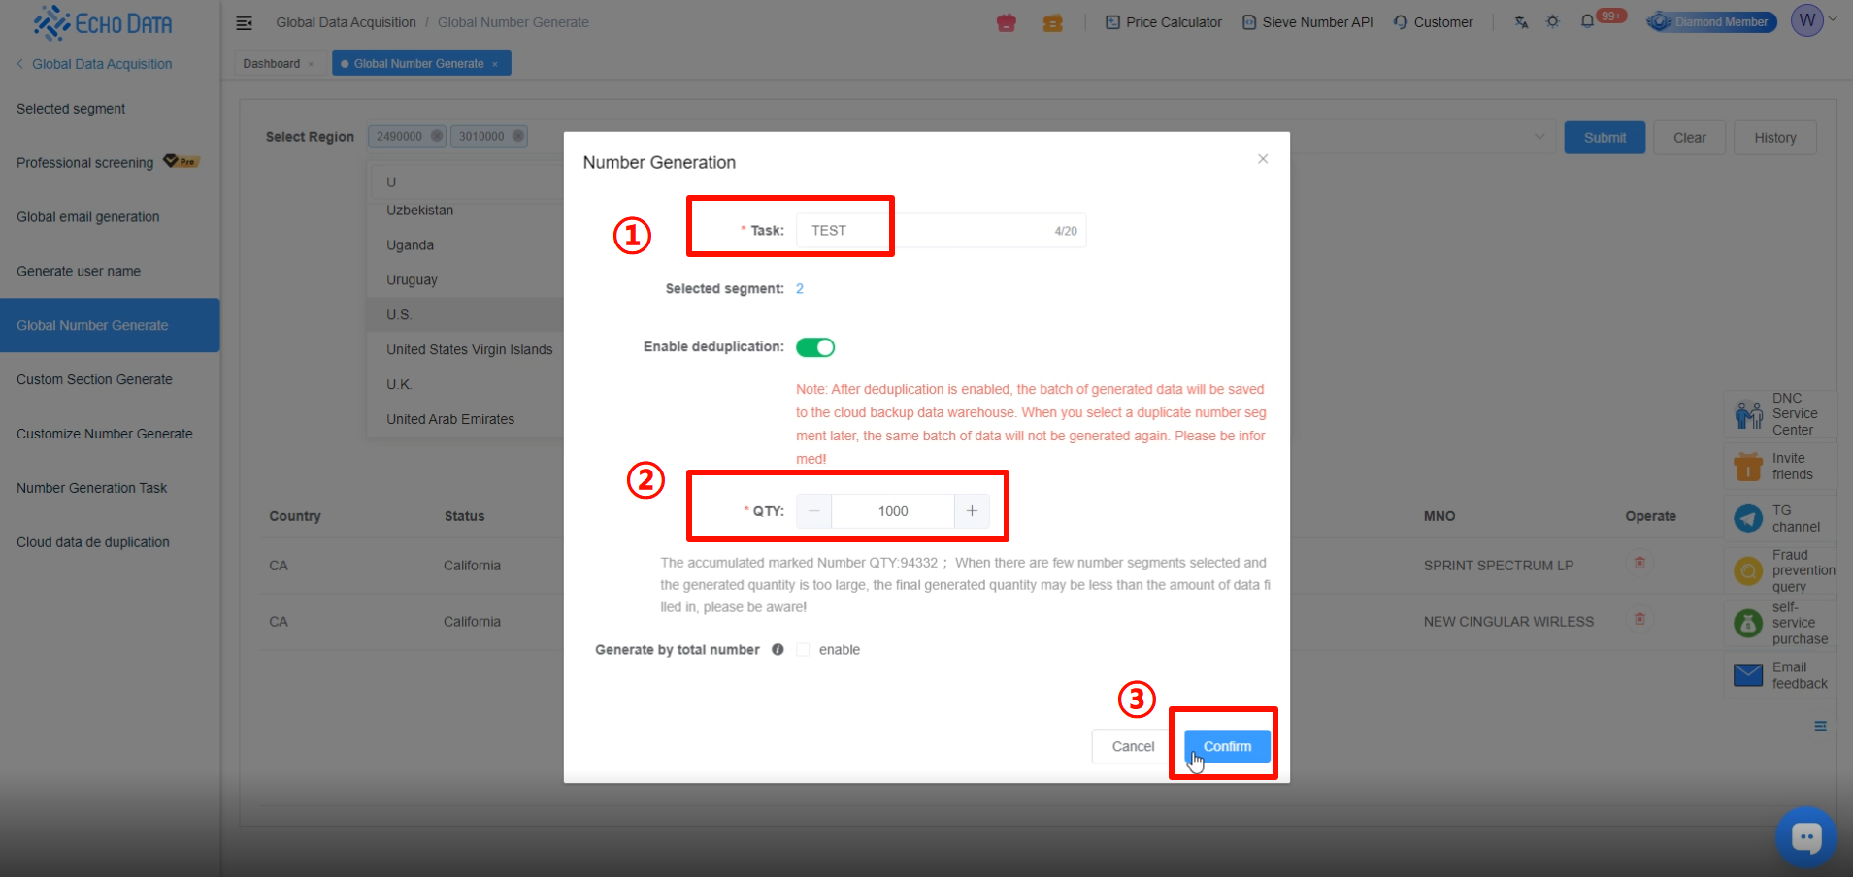Collapse sidebar with hamburger menu icon

245,22
